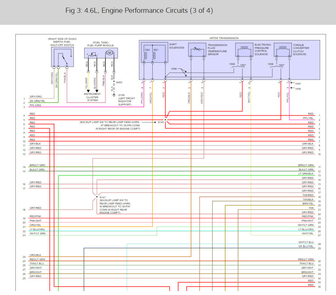Select the shift solenoids SS1/SS2 coil symbol

(x=154, y=53)
